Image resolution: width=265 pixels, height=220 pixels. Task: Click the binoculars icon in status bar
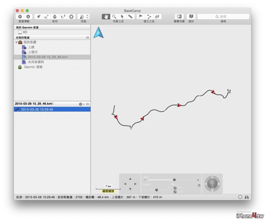247,197
